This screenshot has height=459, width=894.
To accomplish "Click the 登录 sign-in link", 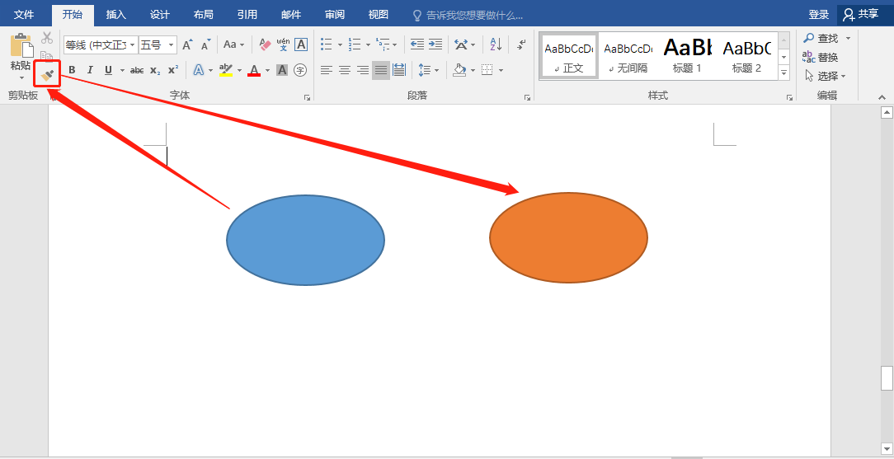I will pyautogui.click(x=818, y=14).
